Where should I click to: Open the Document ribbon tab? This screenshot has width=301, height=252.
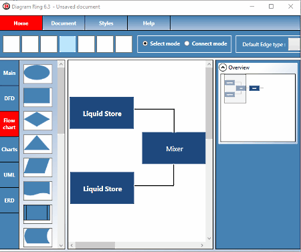64,23
